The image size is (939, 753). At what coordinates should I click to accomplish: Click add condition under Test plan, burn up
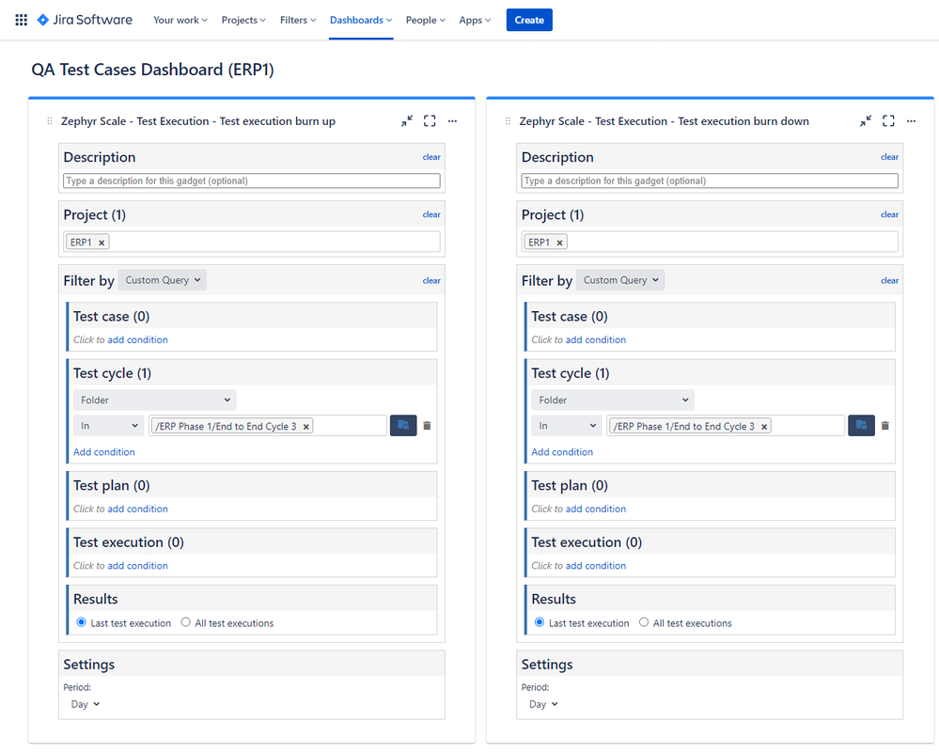[x=137, y=509]
